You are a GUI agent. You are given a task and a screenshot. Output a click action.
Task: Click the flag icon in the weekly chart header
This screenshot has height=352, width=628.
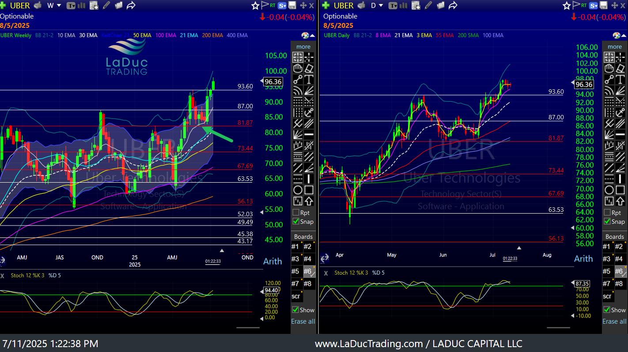(x=265, y=5)
